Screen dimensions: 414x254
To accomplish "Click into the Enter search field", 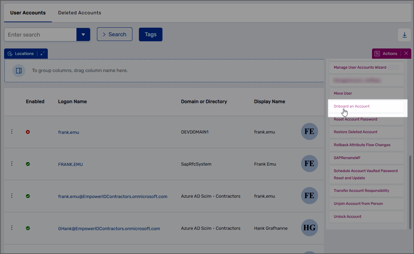I will pos(40,34).
